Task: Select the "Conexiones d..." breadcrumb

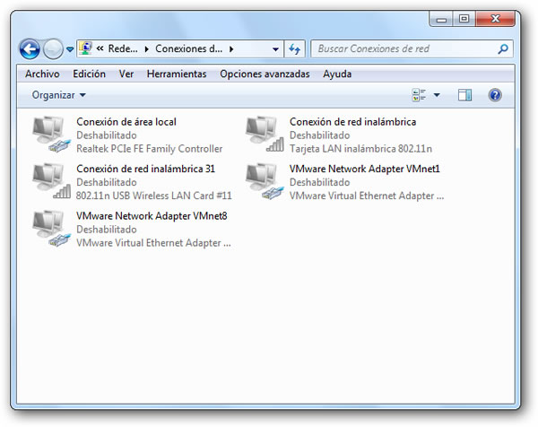Action: (x=188, y=48)
